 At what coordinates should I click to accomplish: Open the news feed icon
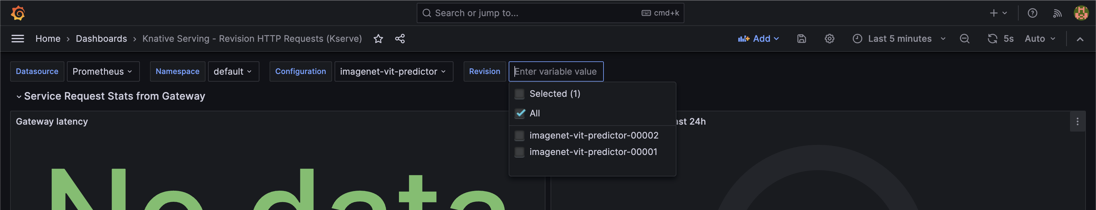point(1057,13)
